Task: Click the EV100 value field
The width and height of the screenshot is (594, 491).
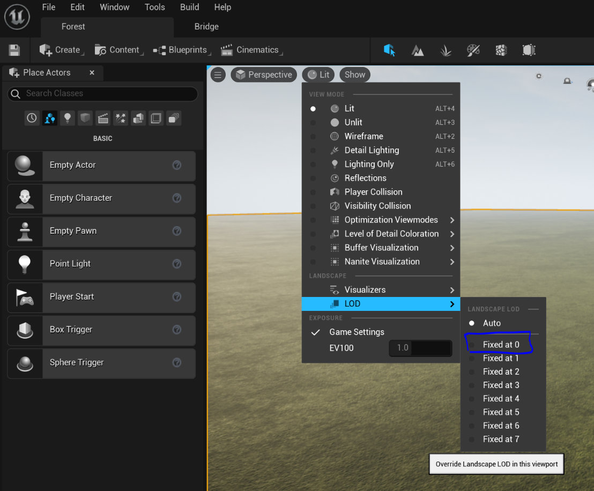Action: (420, 348)
